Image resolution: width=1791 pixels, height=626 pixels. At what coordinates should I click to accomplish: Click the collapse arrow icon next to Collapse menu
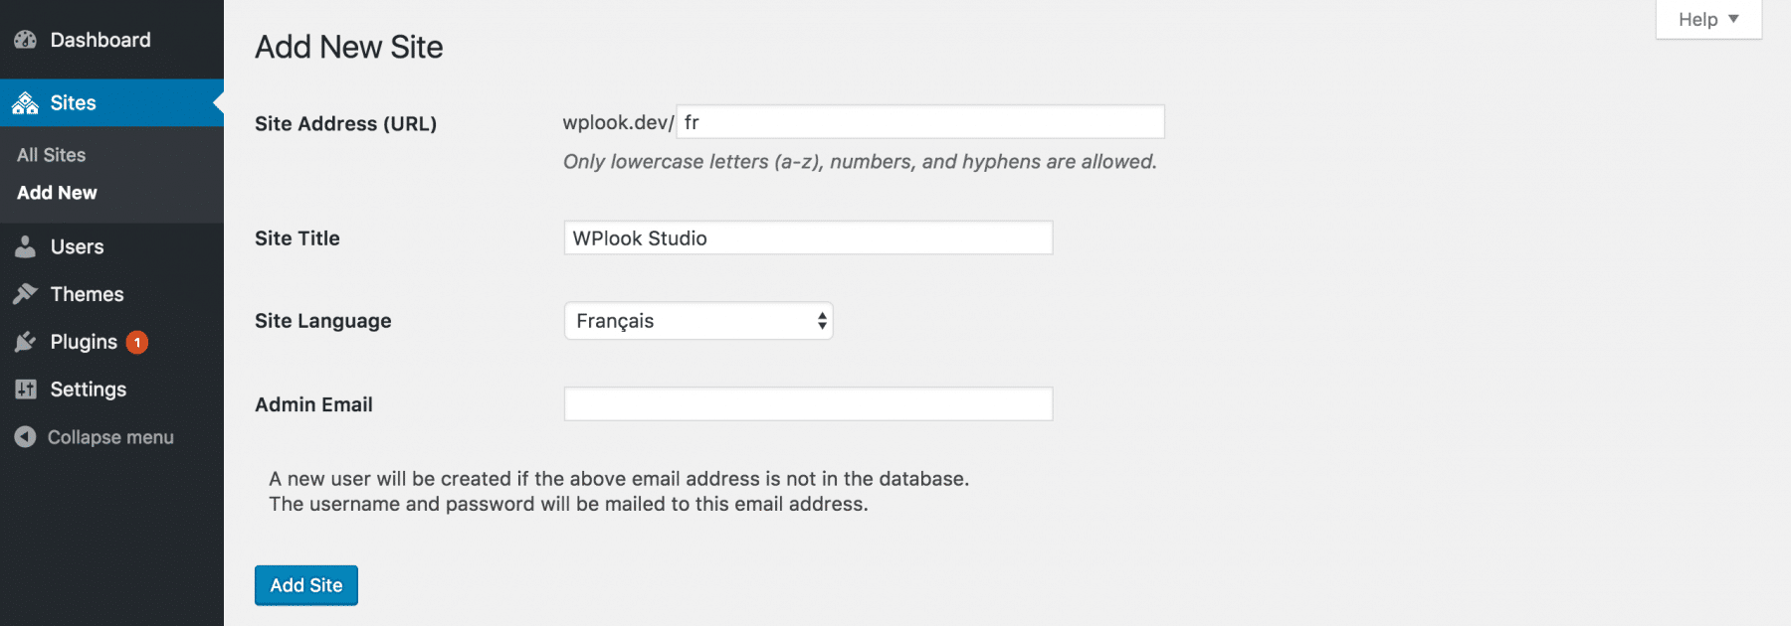24,437
